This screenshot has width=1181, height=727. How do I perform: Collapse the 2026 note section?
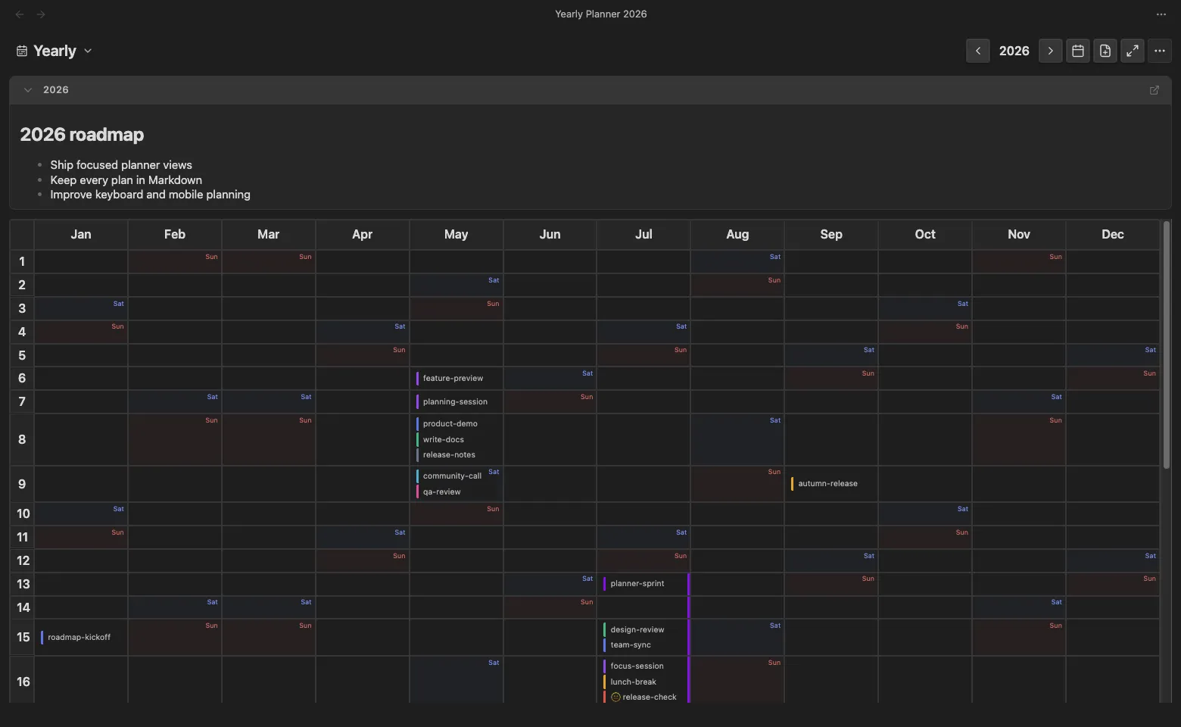coord(28,90)
